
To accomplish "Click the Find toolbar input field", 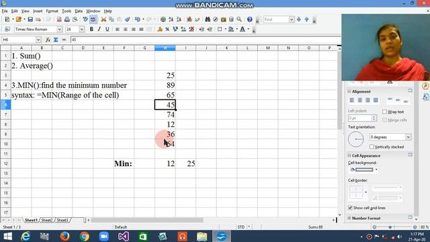I will 276,19.
